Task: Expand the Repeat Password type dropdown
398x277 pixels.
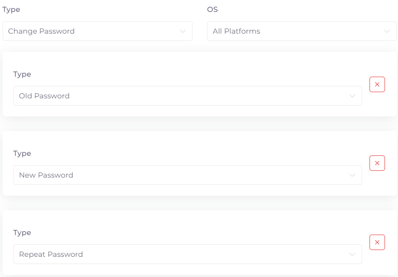Action: [x=187, y=254]
